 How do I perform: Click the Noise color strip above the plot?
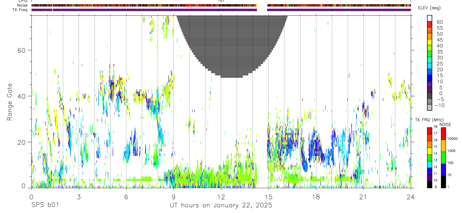tap(221, 5)
